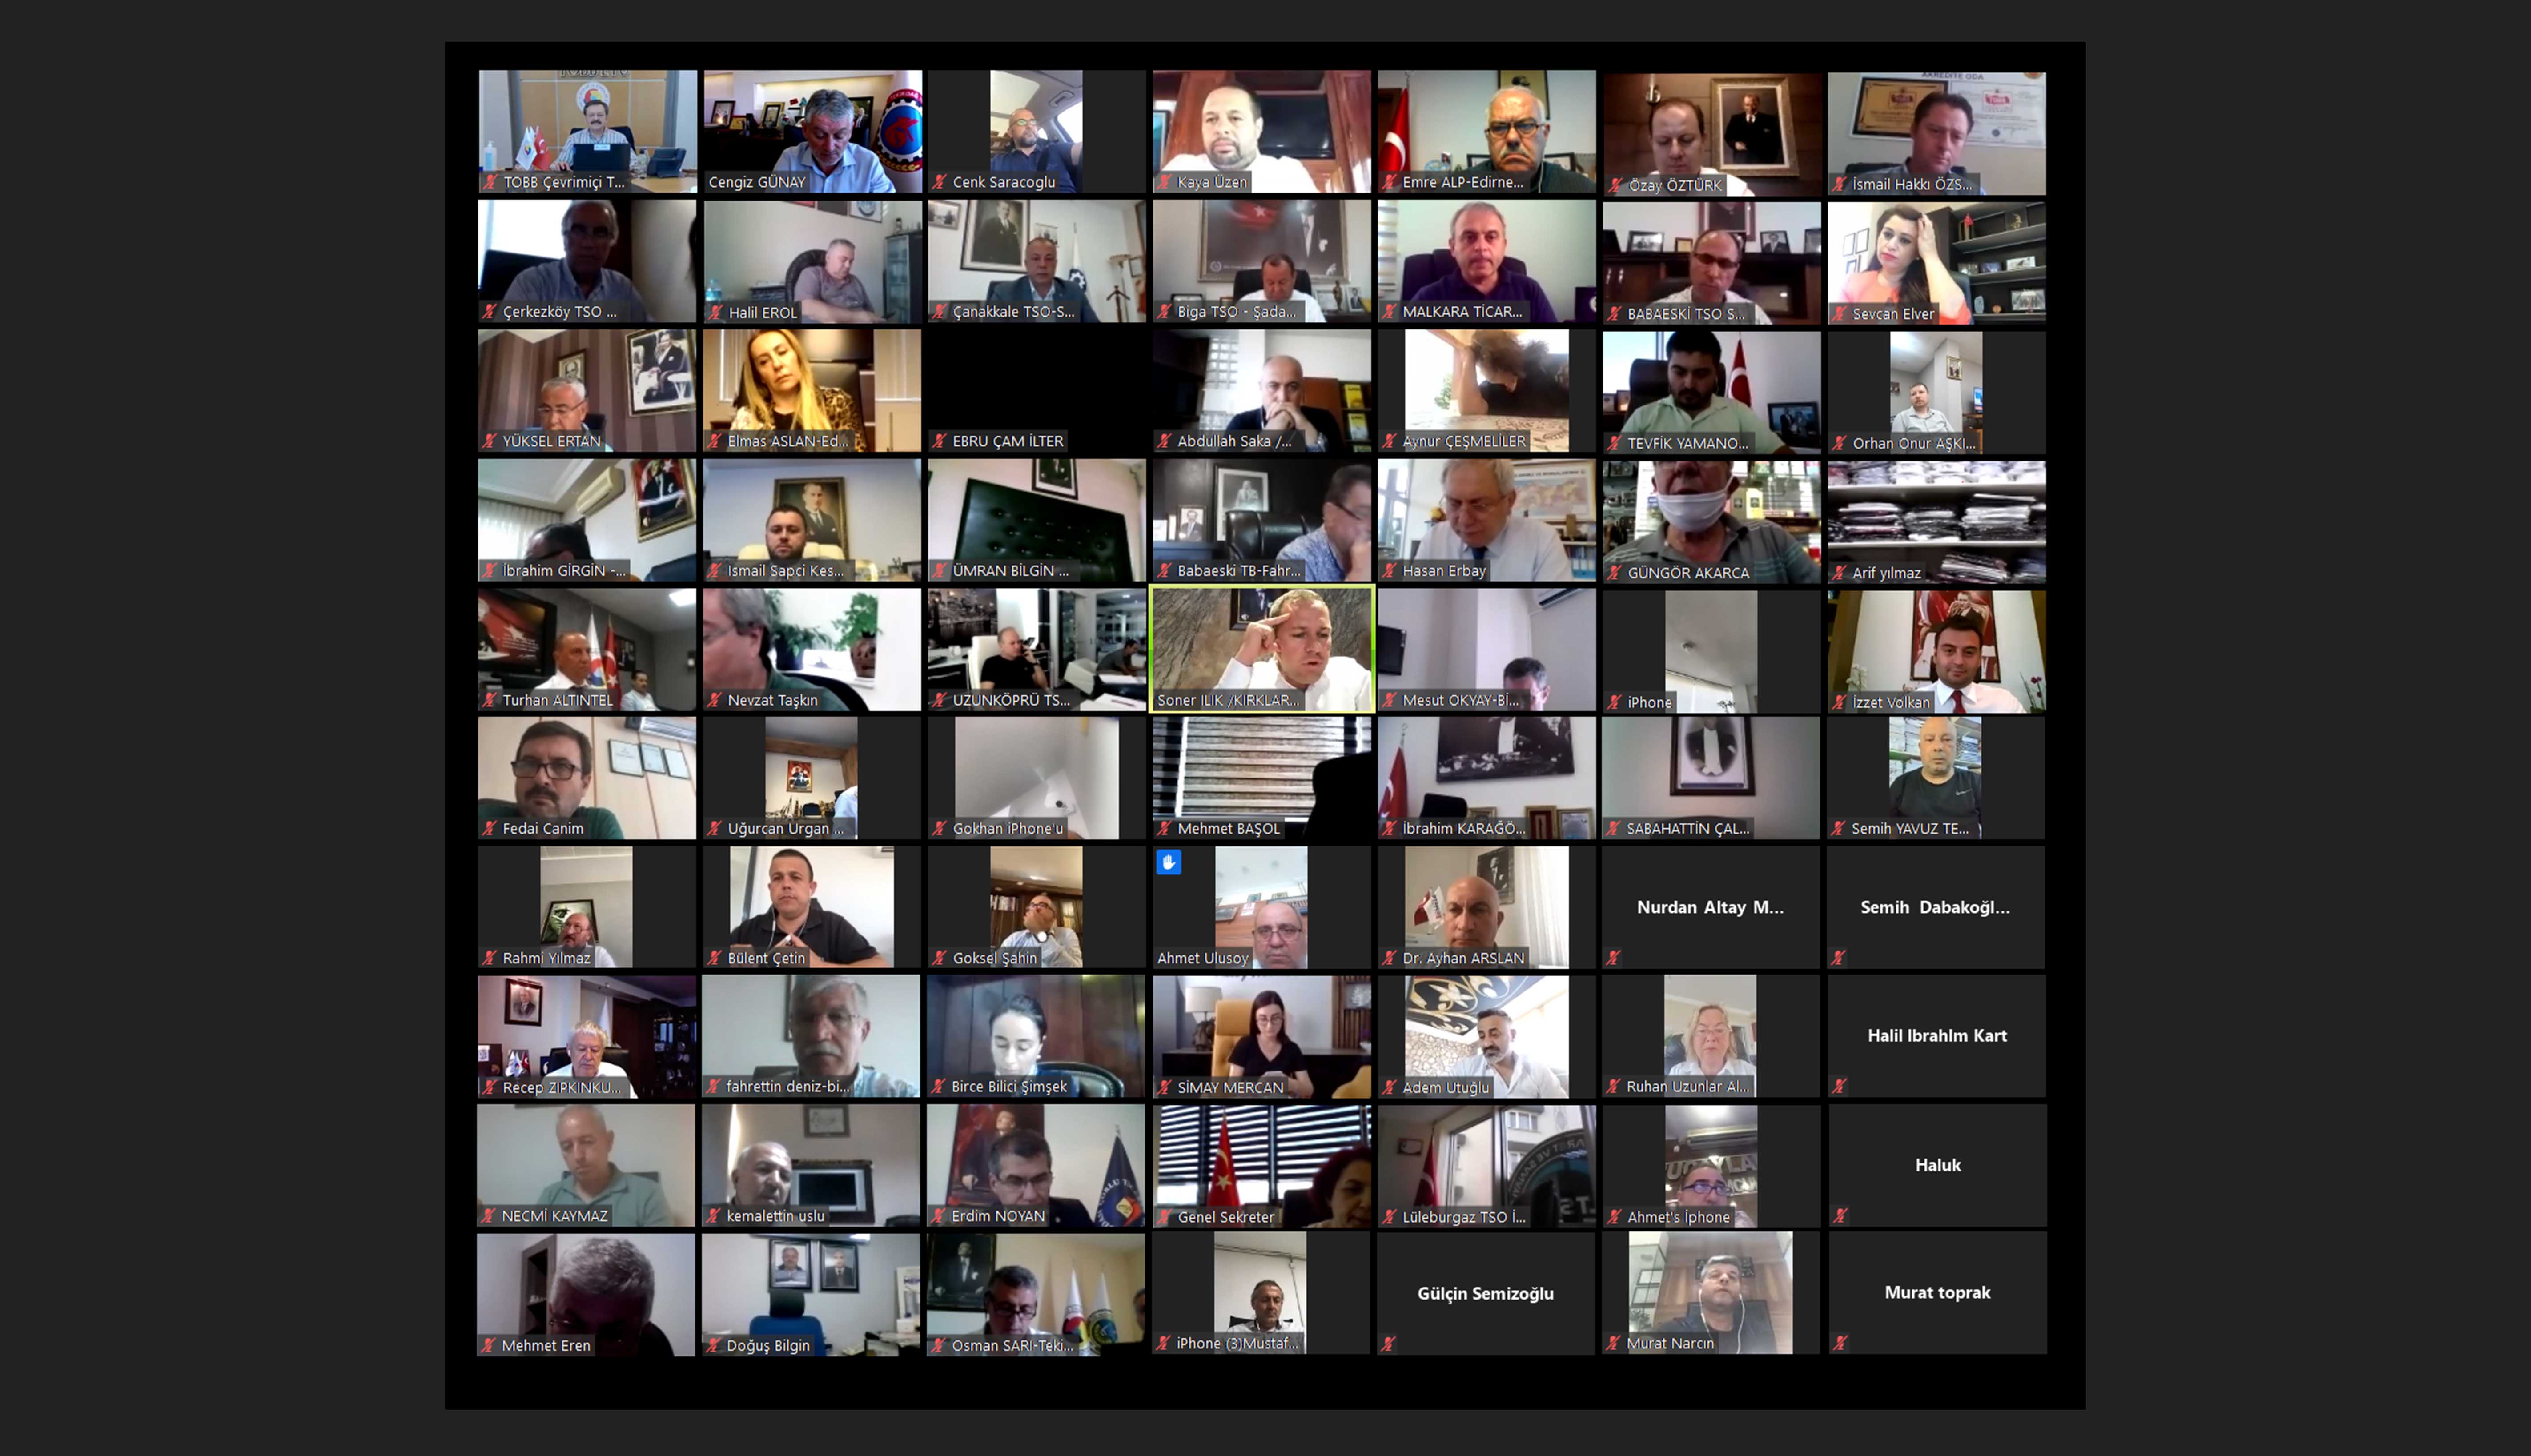Select the UZUNKÖPRÜ TS... video tile

[x=1037, y=649]
